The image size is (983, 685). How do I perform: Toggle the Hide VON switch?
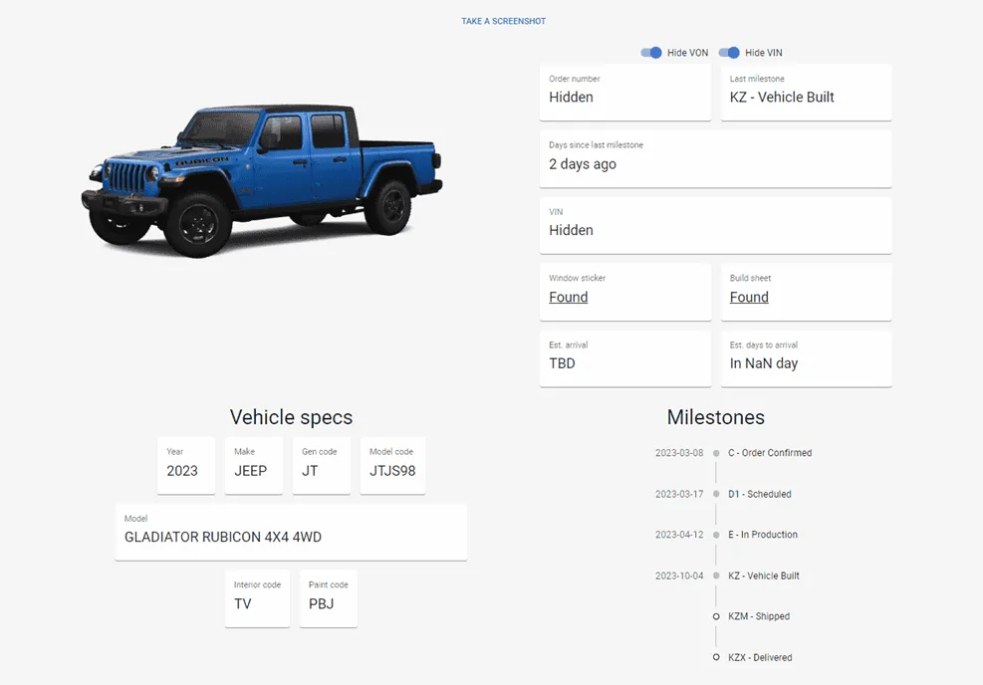pyautogui.click(x=651, y=53)
